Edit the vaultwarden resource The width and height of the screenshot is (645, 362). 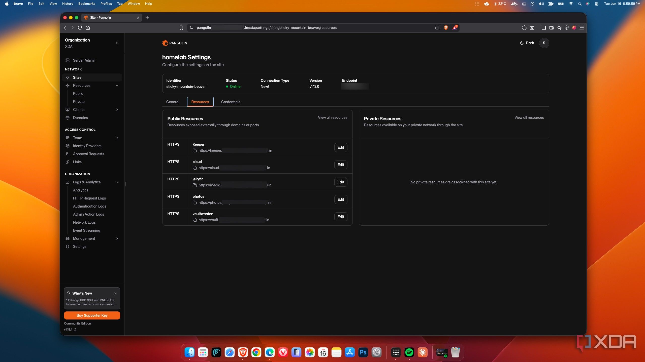tap(341, 217)
